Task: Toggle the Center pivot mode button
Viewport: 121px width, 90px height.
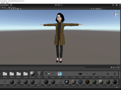Action: (2, 5)
